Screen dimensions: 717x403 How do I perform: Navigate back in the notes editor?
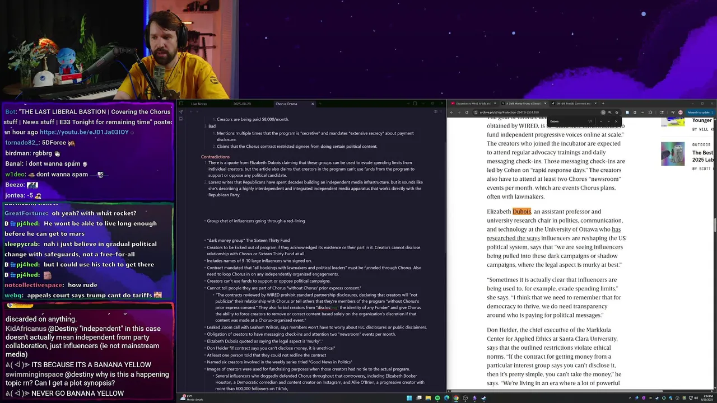tap(191, 111)
